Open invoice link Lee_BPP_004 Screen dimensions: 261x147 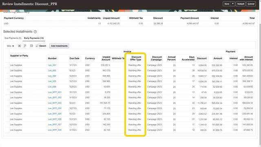click(x=55, y=108)
